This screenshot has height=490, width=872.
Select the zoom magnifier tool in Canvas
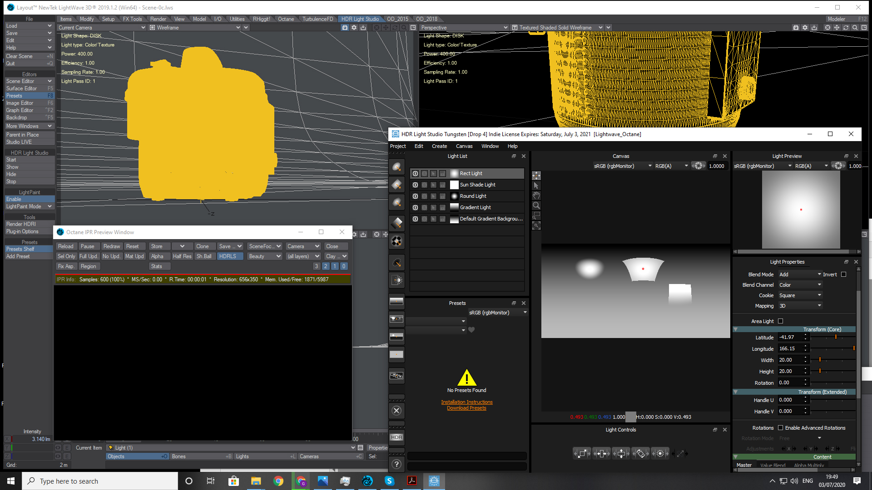[x=536, y=206]
